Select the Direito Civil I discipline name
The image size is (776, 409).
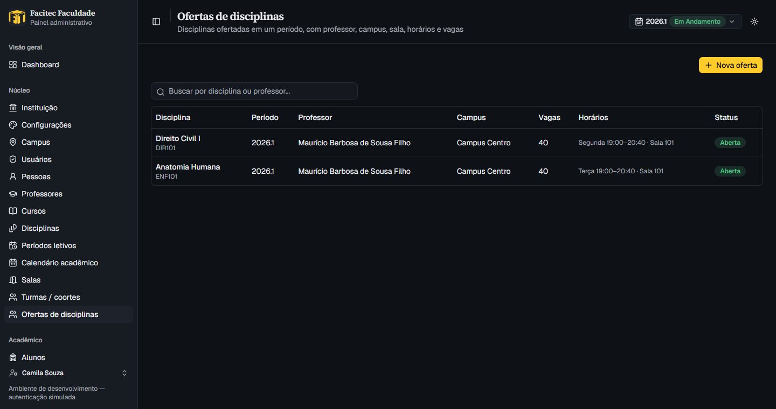(178, 138)
